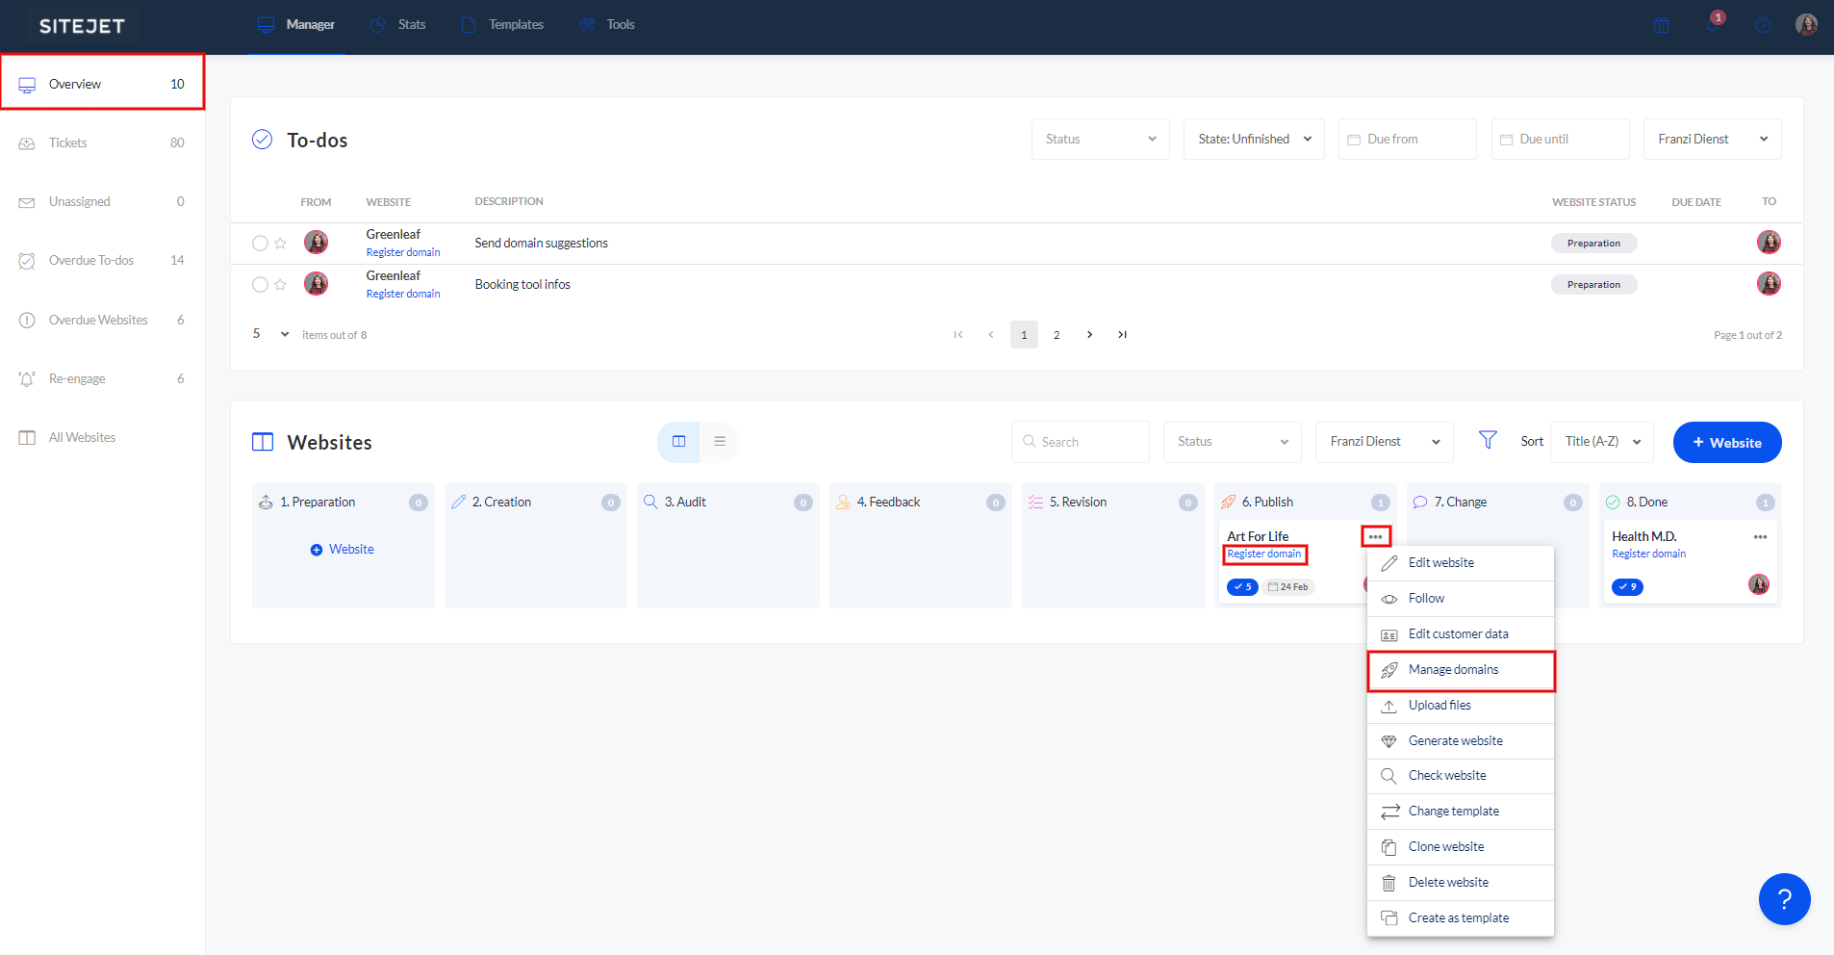Open Register domain link on Art For Life

(1263, 555)
